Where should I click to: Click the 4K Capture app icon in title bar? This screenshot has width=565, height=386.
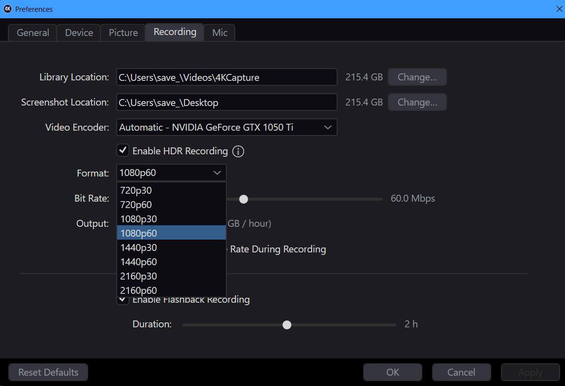point(7,9)
